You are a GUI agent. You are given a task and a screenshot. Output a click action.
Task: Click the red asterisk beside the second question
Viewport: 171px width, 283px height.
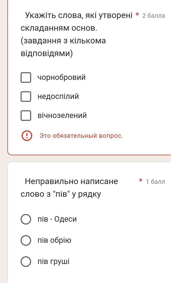[x=141, y=181]
